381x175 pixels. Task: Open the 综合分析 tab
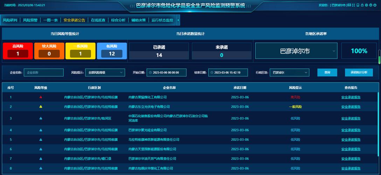[118, 20]
